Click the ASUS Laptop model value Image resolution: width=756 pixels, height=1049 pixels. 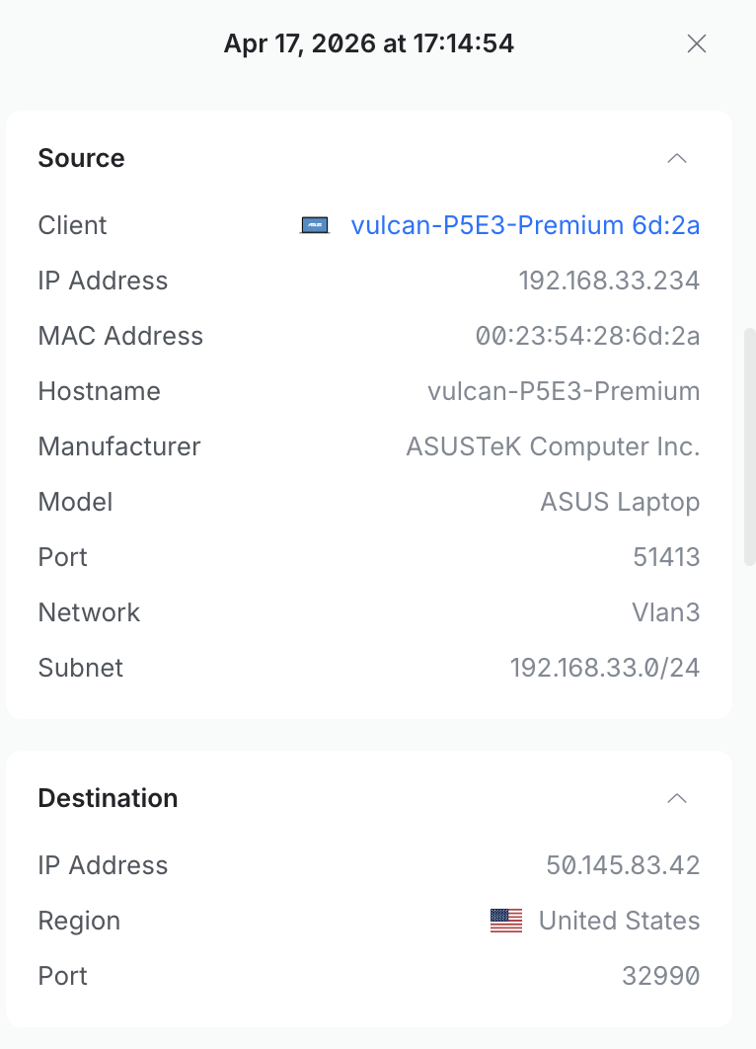(x=620, y=502)
